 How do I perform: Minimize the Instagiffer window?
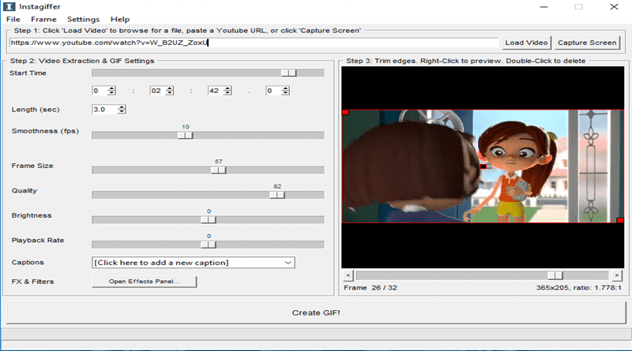tap(544, 7)
